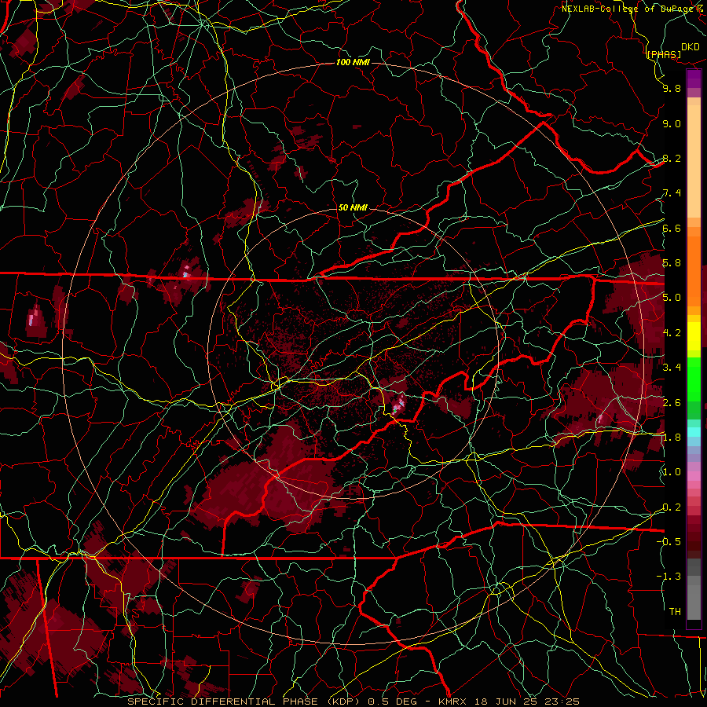This screenshot has width=707, height=707.
Task: Click the 0.2 value on color scale
Action: tap(672, 507)
